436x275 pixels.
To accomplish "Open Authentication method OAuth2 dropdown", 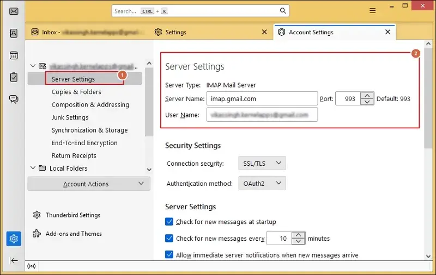I will point(262,183).
